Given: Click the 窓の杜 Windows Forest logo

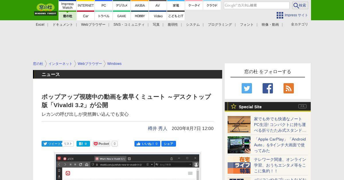Looking at the screenshot, I should point(46,9).
